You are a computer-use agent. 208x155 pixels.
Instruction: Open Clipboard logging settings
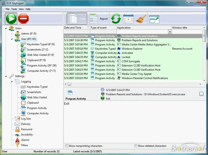[33, 103]
